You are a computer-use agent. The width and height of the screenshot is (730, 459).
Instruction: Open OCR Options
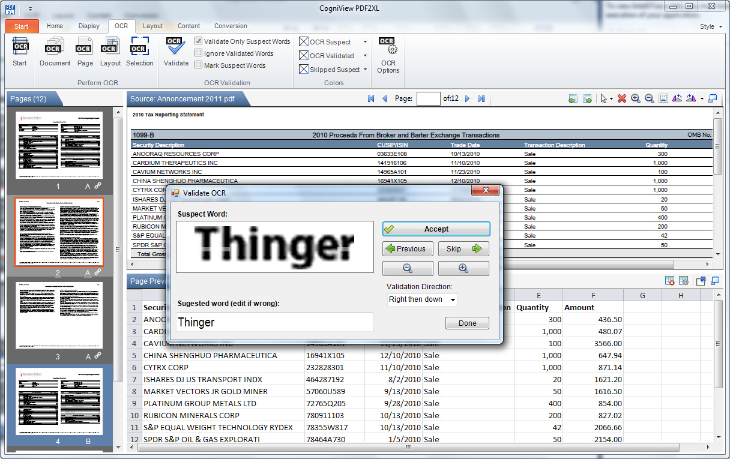tap(388, 55)
